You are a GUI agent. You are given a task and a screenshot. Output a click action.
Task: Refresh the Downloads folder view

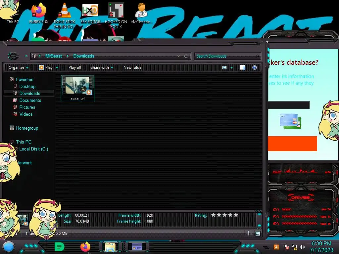click(186, 56)
